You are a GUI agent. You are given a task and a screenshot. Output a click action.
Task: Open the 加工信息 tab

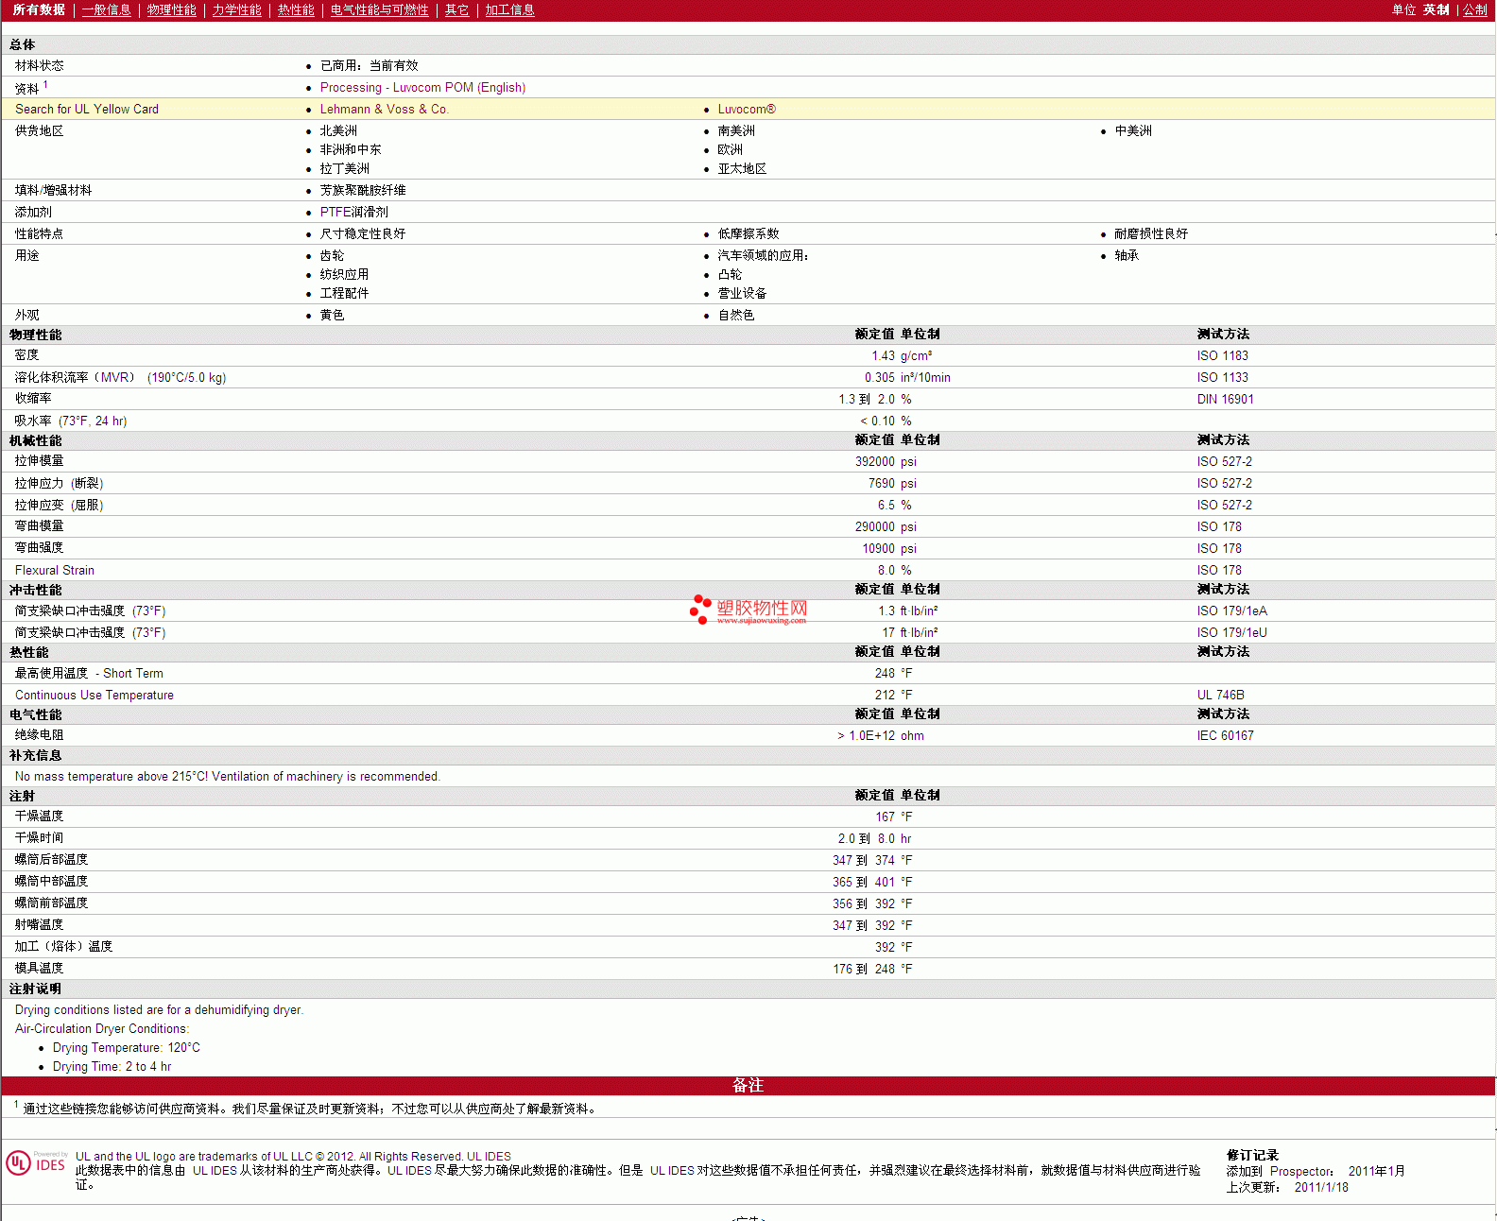coord(509,9)
